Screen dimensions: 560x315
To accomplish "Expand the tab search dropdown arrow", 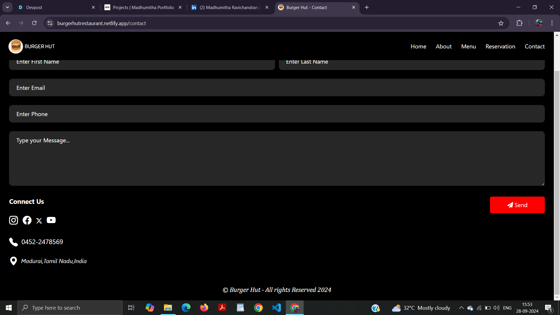I will [7, 7].
